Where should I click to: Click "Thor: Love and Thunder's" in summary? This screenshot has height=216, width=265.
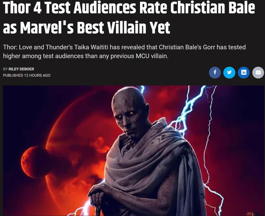38,47
